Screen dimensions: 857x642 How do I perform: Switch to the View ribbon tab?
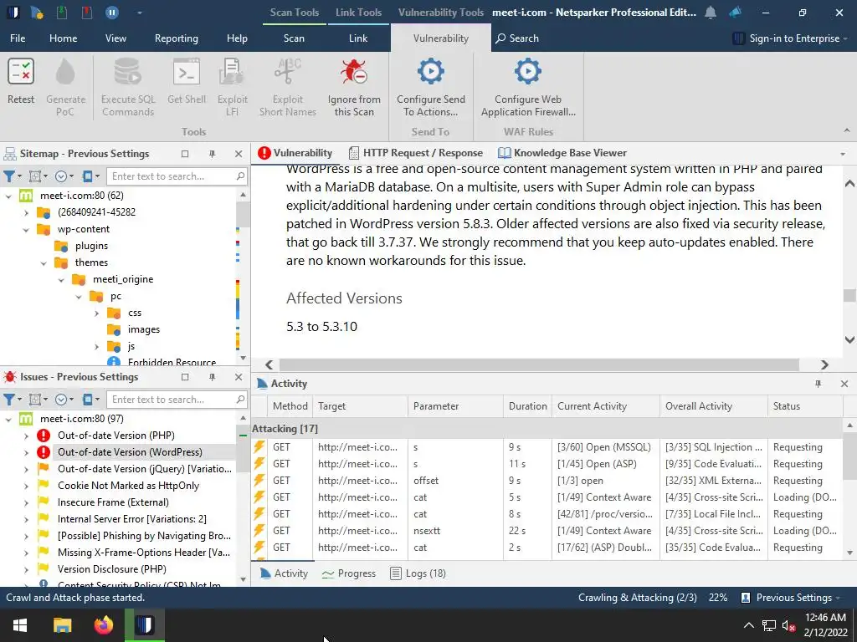point(115,38)
